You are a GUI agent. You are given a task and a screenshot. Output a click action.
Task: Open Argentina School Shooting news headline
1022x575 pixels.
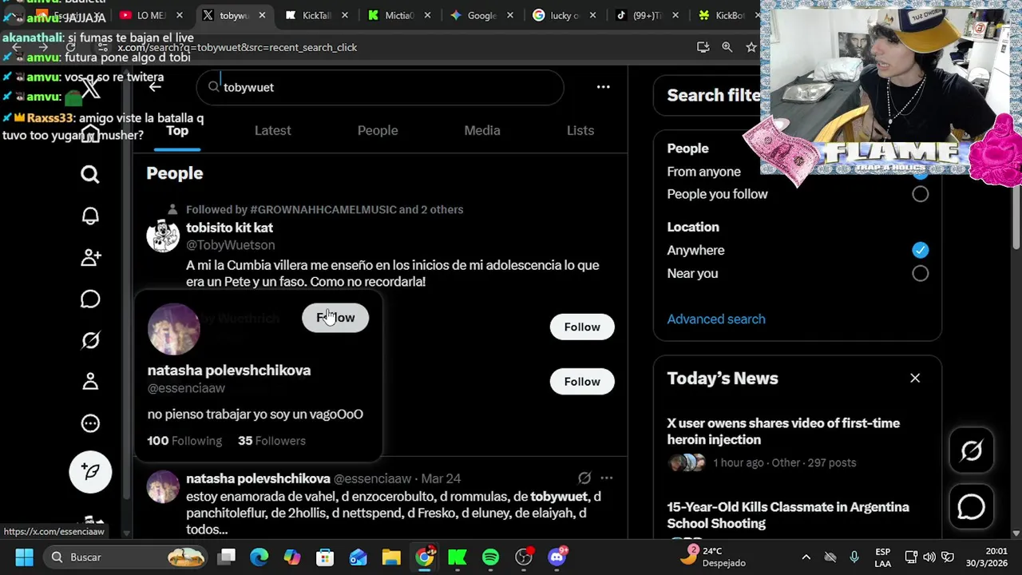click(788, 515)
